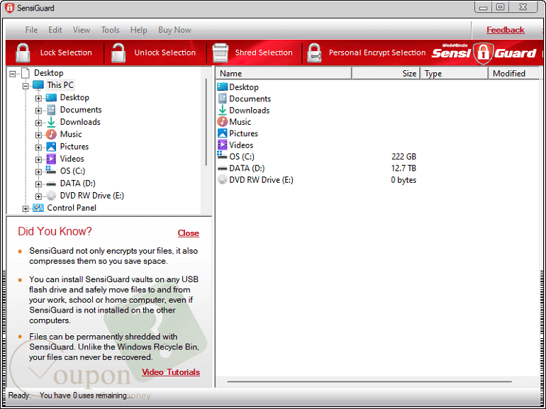
Task: Click the DVD RW Drive disc icon in tree
Action: (x=51, y=196)
